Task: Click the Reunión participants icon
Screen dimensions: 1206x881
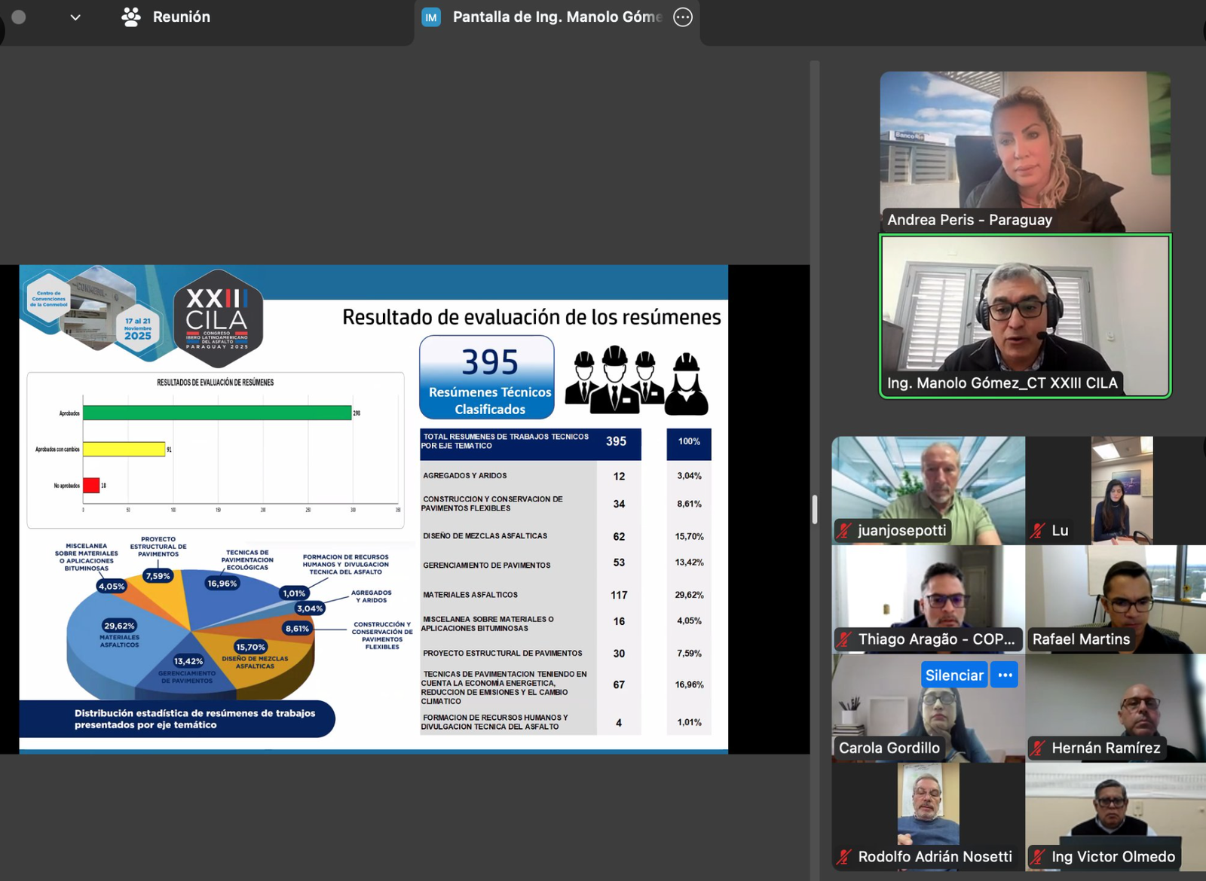Action: point(131,17)
